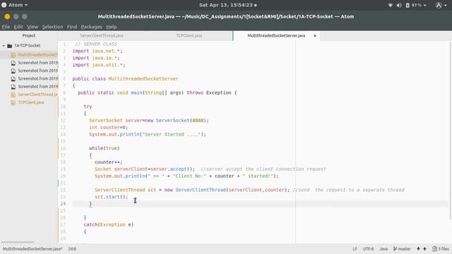Change the Java grammar selector
Image resolution: width=452 pixels, height=254 pixels.
[383, 249]
